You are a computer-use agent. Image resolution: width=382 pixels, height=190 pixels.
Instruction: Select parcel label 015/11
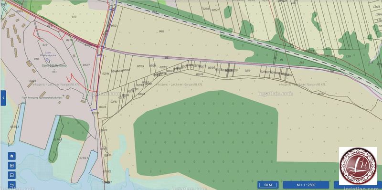tap(84, 158)
